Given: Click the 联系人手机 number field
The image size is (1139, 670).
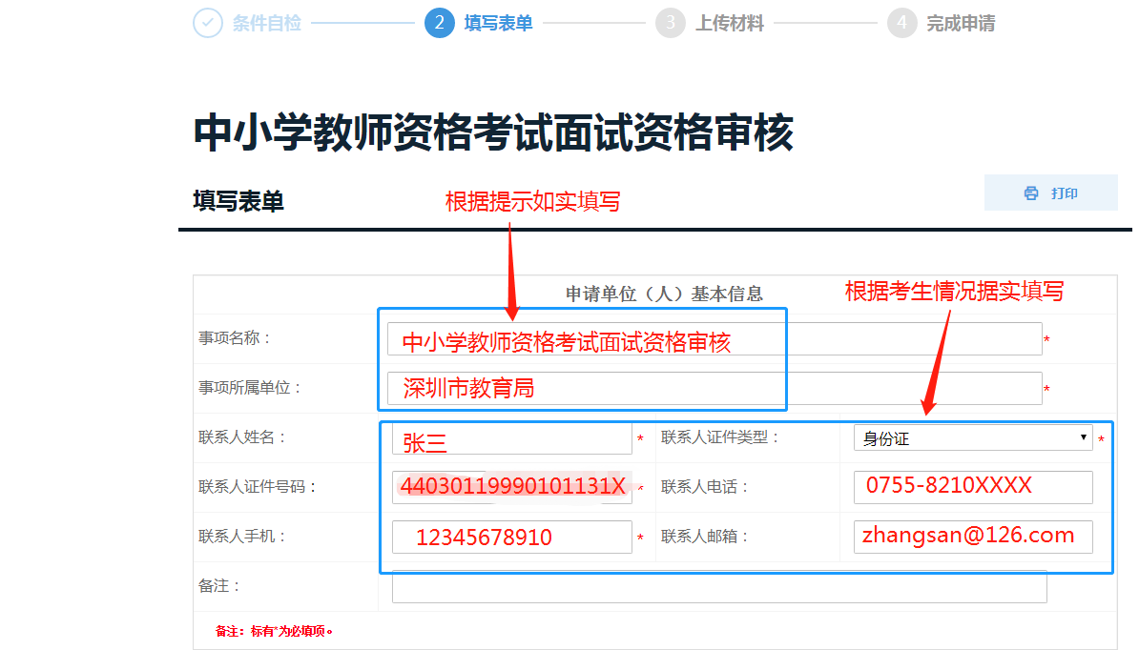Looking at the screenshot, I should [x=511, y=537].
